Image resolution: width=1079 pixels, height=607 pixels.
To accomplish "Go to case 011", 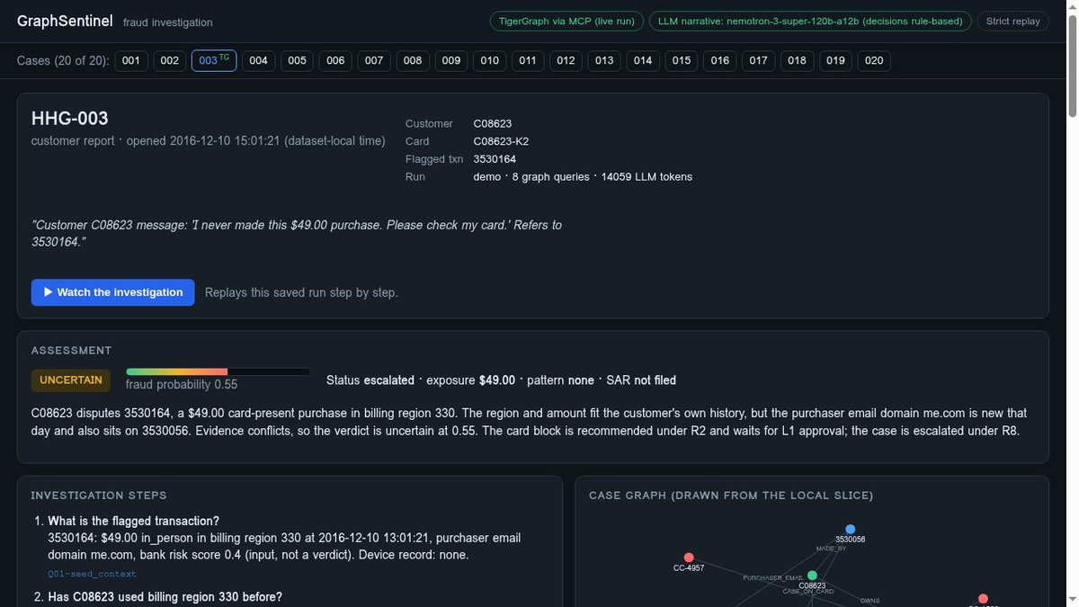I will coord(528,60).
